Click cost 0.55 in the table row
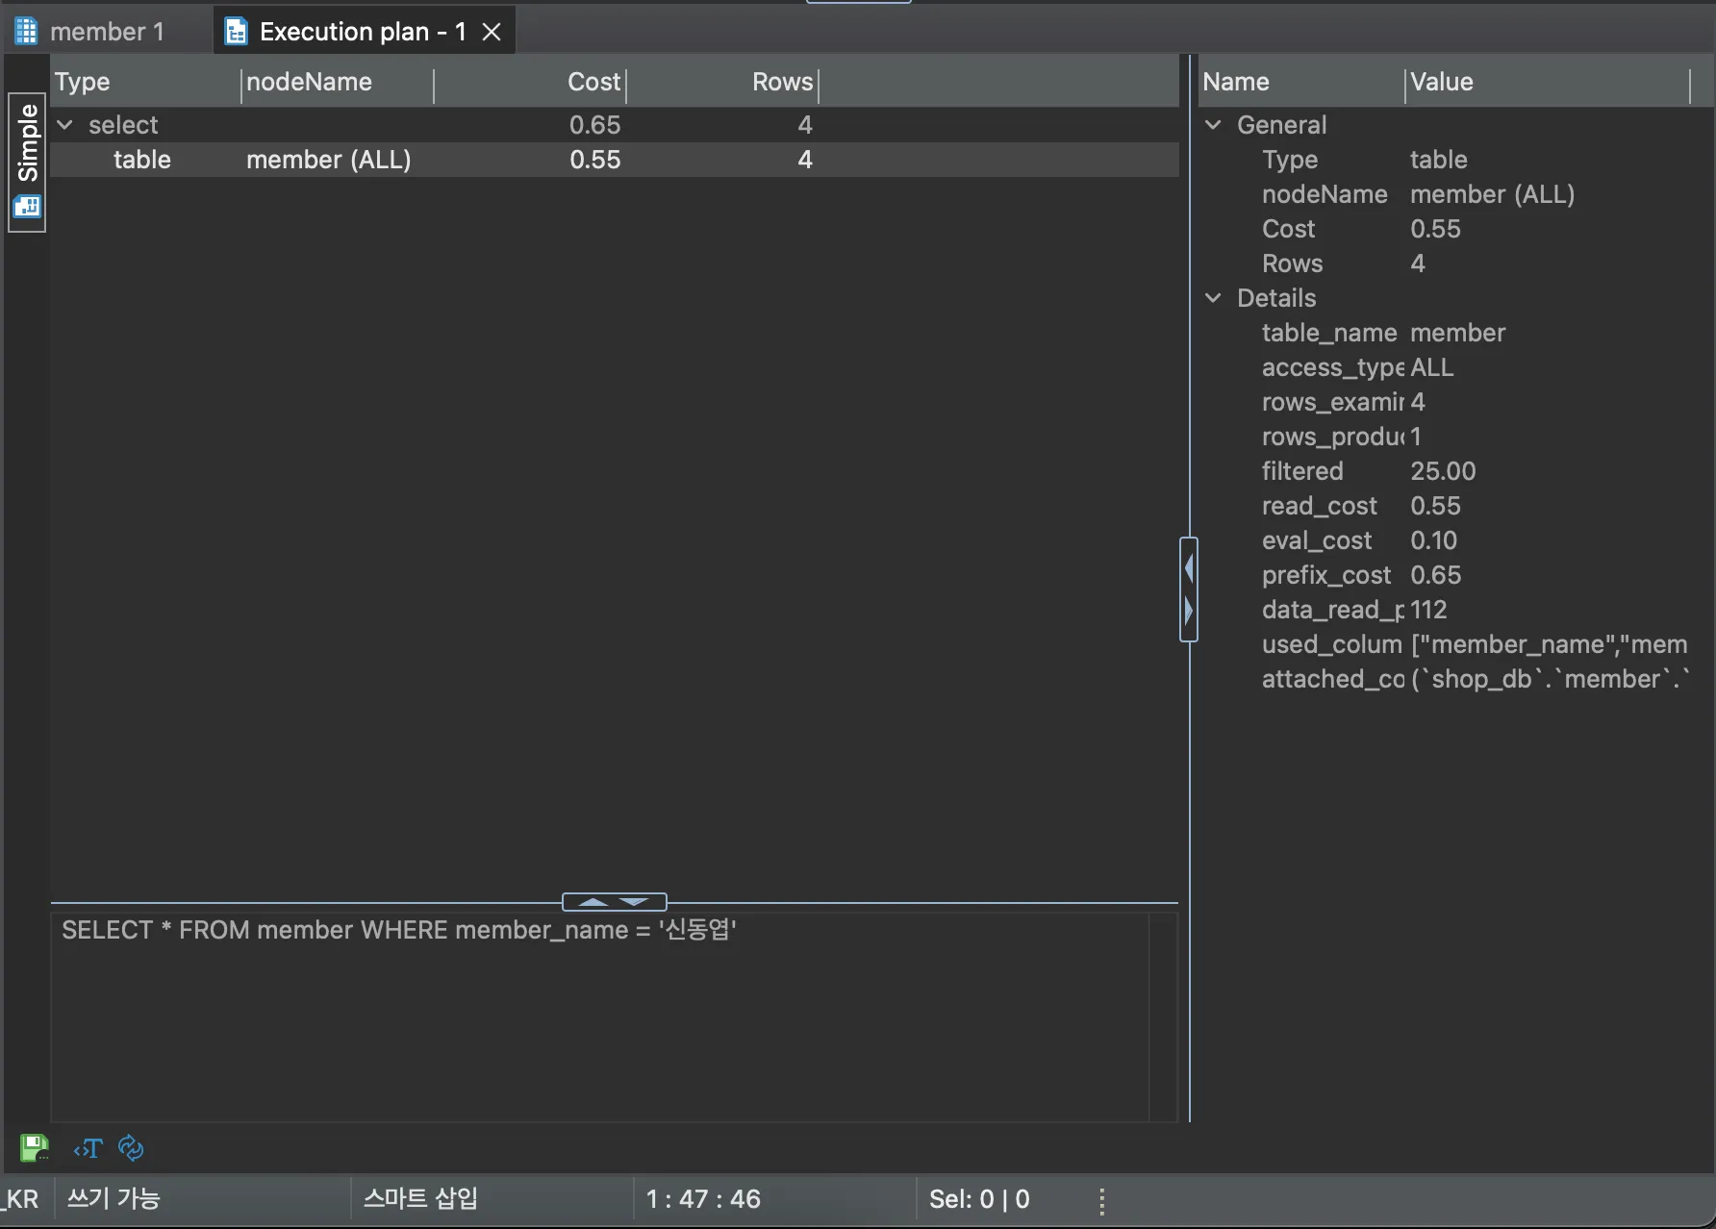Screen dimensions: 1716x1229 point(594,160)
